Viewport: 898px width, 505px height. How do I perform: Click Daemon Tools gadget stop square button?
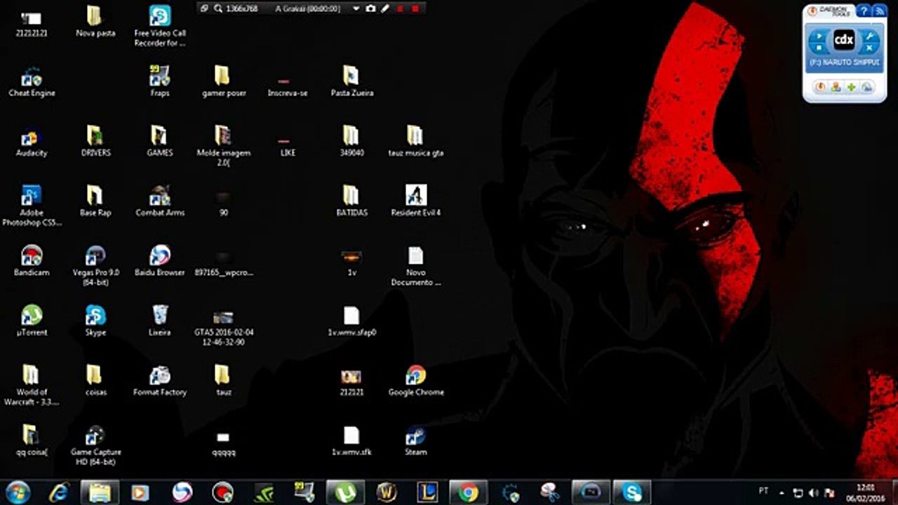point(819,48)
